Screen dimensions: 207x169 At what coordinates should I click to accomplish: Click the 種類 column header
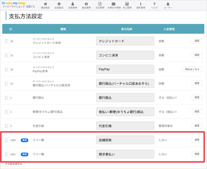[x=63, y=29]
